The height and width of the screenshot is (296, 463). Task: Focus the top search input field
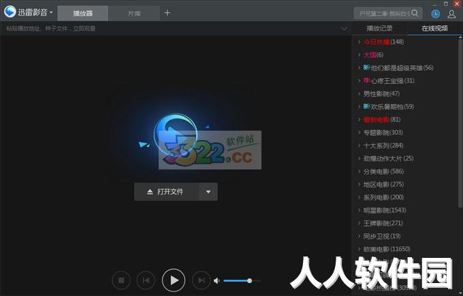pyautogui.click(x=384, y=14)
